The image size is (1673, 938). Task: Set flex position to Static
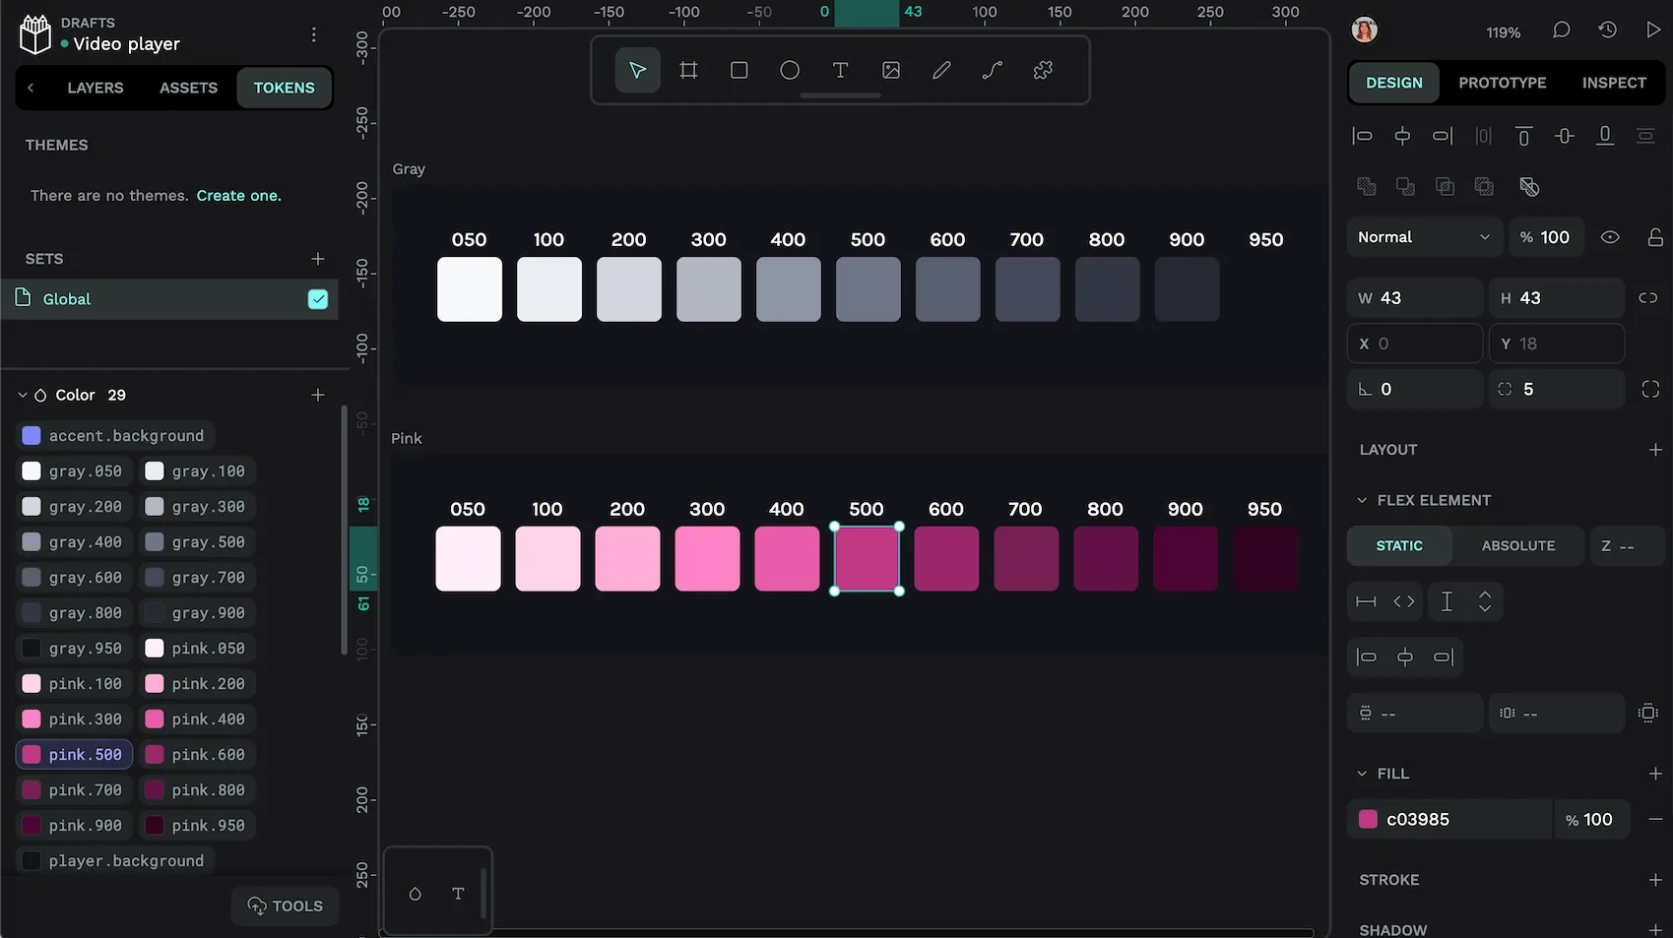tap(1399, 545)
